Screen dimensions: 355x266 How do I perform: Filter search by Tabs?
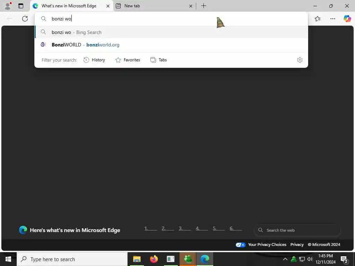[158, 60]
